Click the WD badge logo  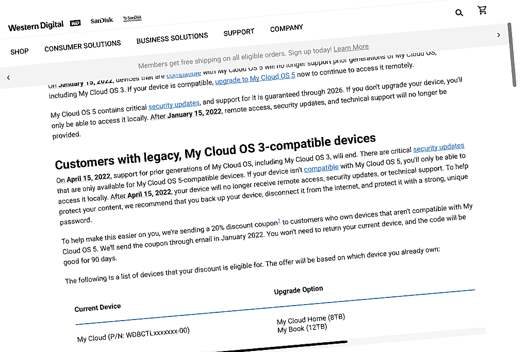[x=75, y=23]
